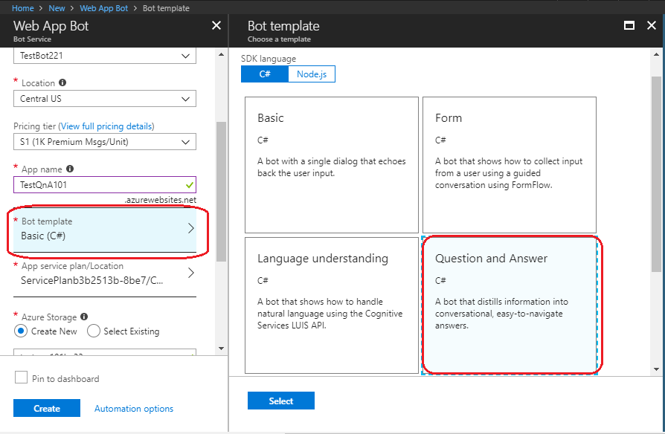Click the Create button
Viewport: 665px width, 434px height.
coord(47,408)
